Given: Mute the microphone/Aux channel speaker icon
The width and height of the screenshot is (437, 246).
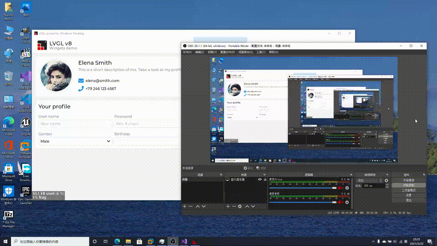Looking at the screenshot, I should (340, 188).
